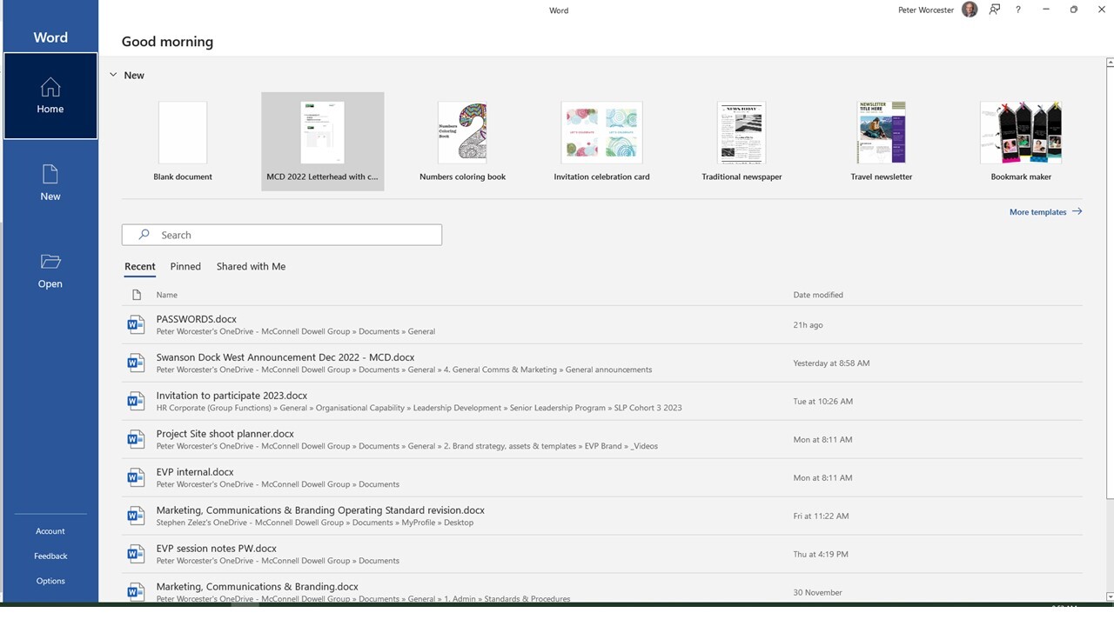
Task: Click the Word icon beside Project Site shoot planner
Action: [x=136, y=439]
